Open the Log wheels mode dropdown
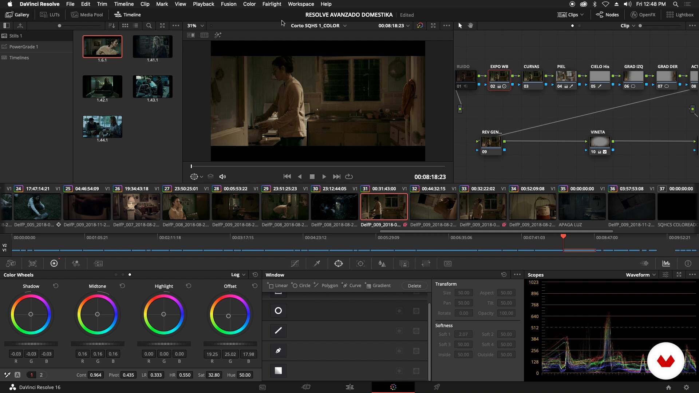The height and width of the screenshot is (393, 699). [238, 275]
